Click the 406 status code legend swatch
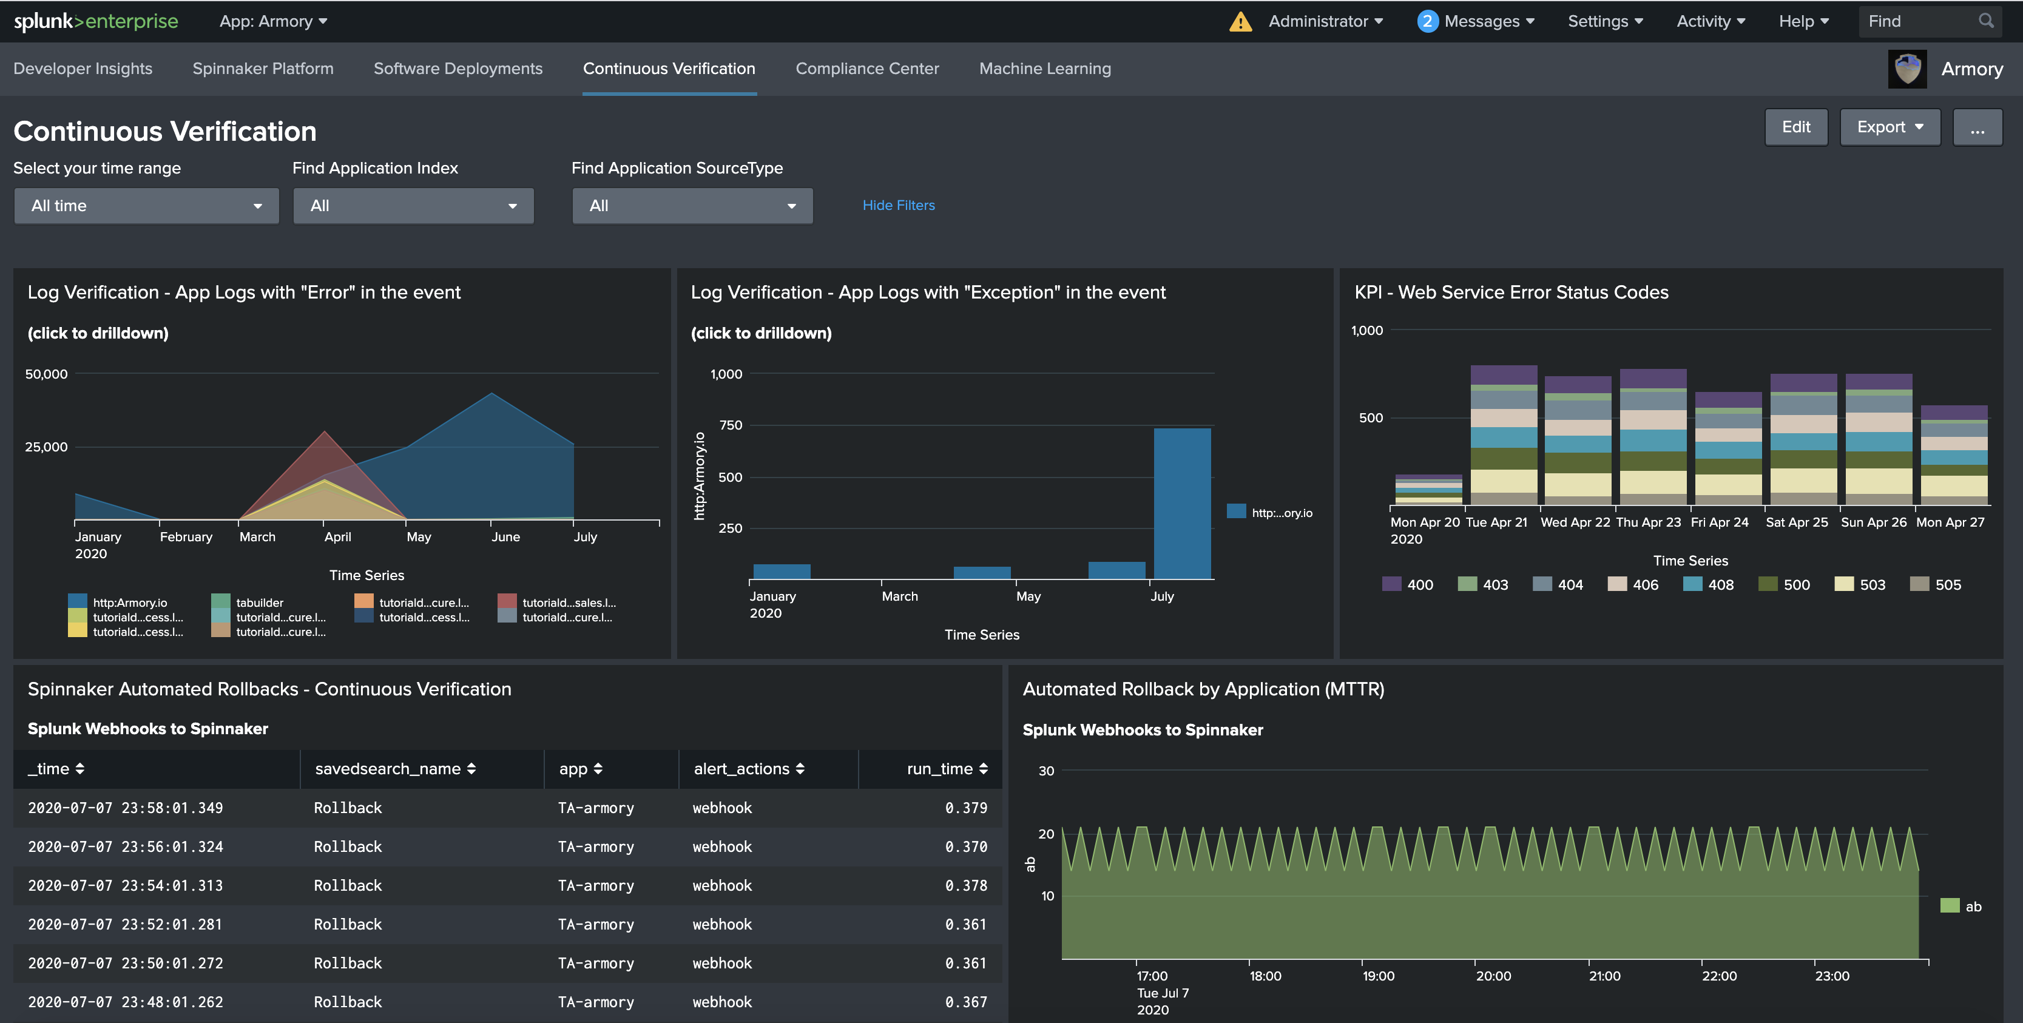Image resolution: width=2023 pixels, height=1023 pixels. pos(1616,584)
